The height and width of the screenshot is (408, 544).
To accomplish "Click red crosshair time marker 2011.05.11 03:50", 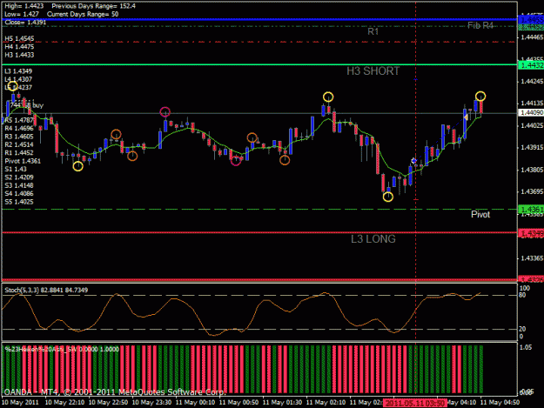I will click(x=414, y=403).
